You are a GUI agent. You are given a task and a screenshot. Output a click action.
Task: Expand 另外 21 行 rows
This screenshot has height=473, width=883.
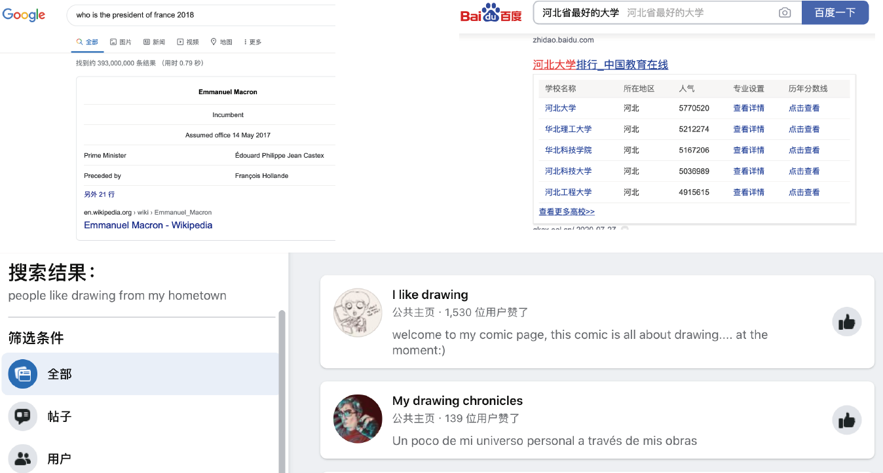click(100, 194)
